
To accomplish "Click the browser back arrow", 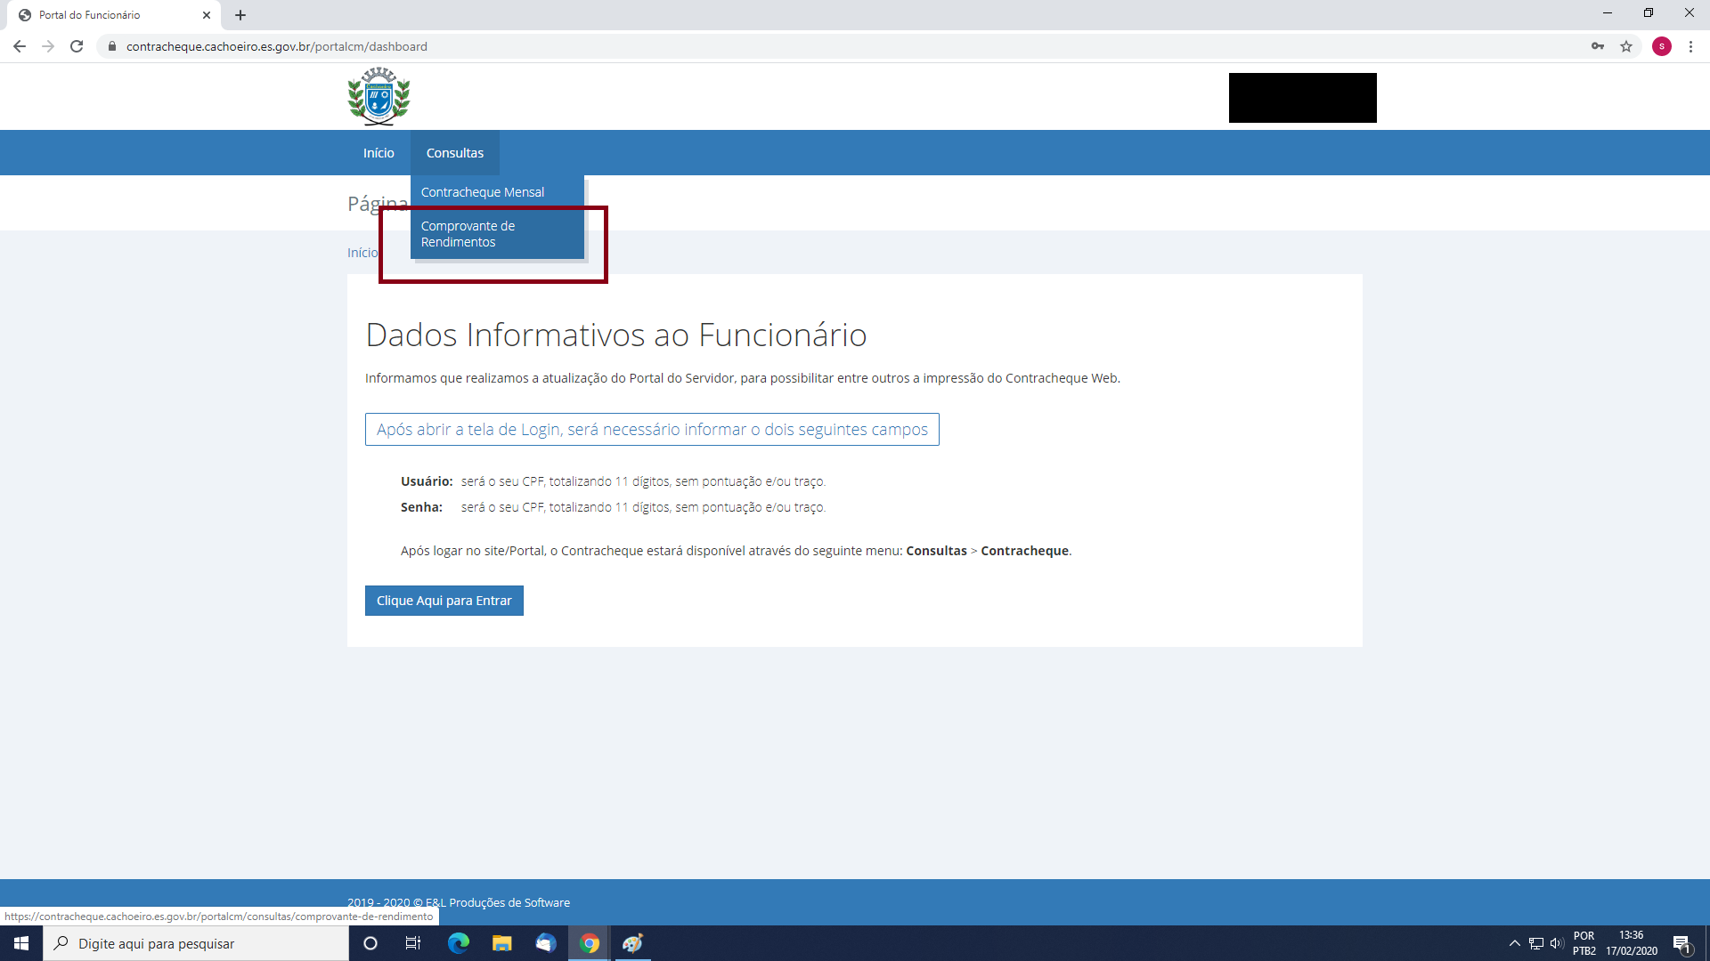I will (x=20, y=46).
